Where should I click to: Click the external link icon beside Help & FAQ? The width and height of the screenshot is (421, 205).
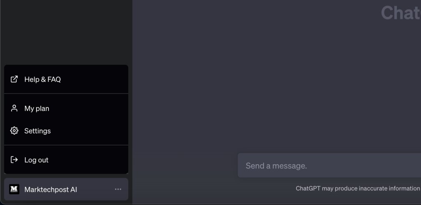pyautogui.click(x=14, y=79)
